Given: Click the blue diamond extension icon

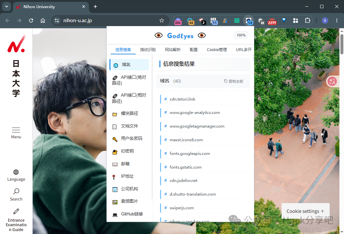Looking at the screenshot, I should [284, 21].
